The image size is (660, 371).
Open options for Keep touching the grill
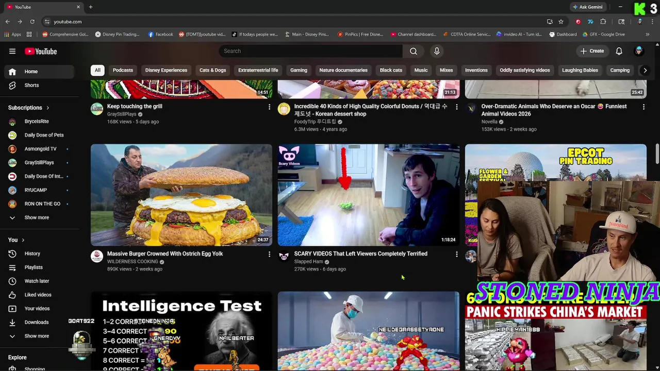pyautogui.click(x=269, y=107)
